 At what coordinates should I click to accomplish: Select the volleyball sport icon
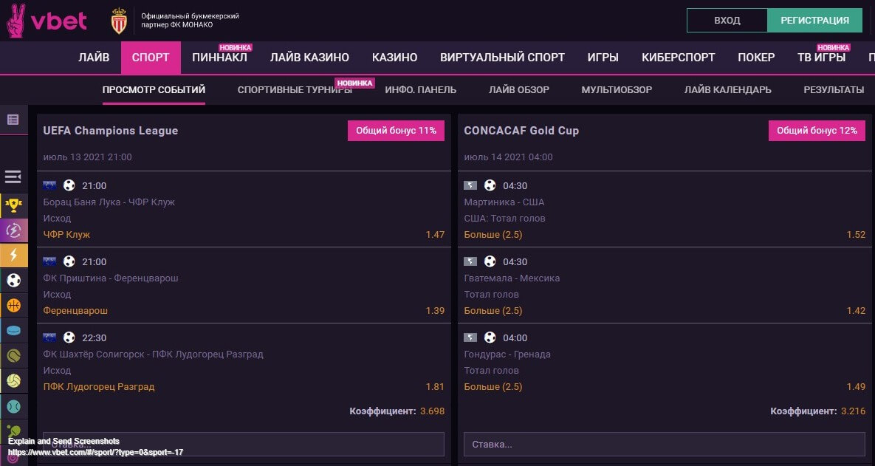pos(13,380)
